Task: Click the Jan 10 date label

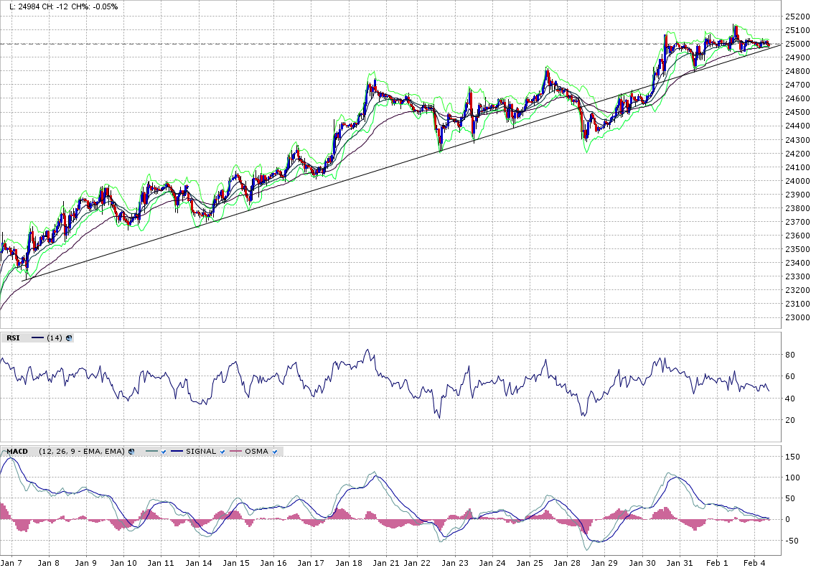Action: [x=123, y=563]
